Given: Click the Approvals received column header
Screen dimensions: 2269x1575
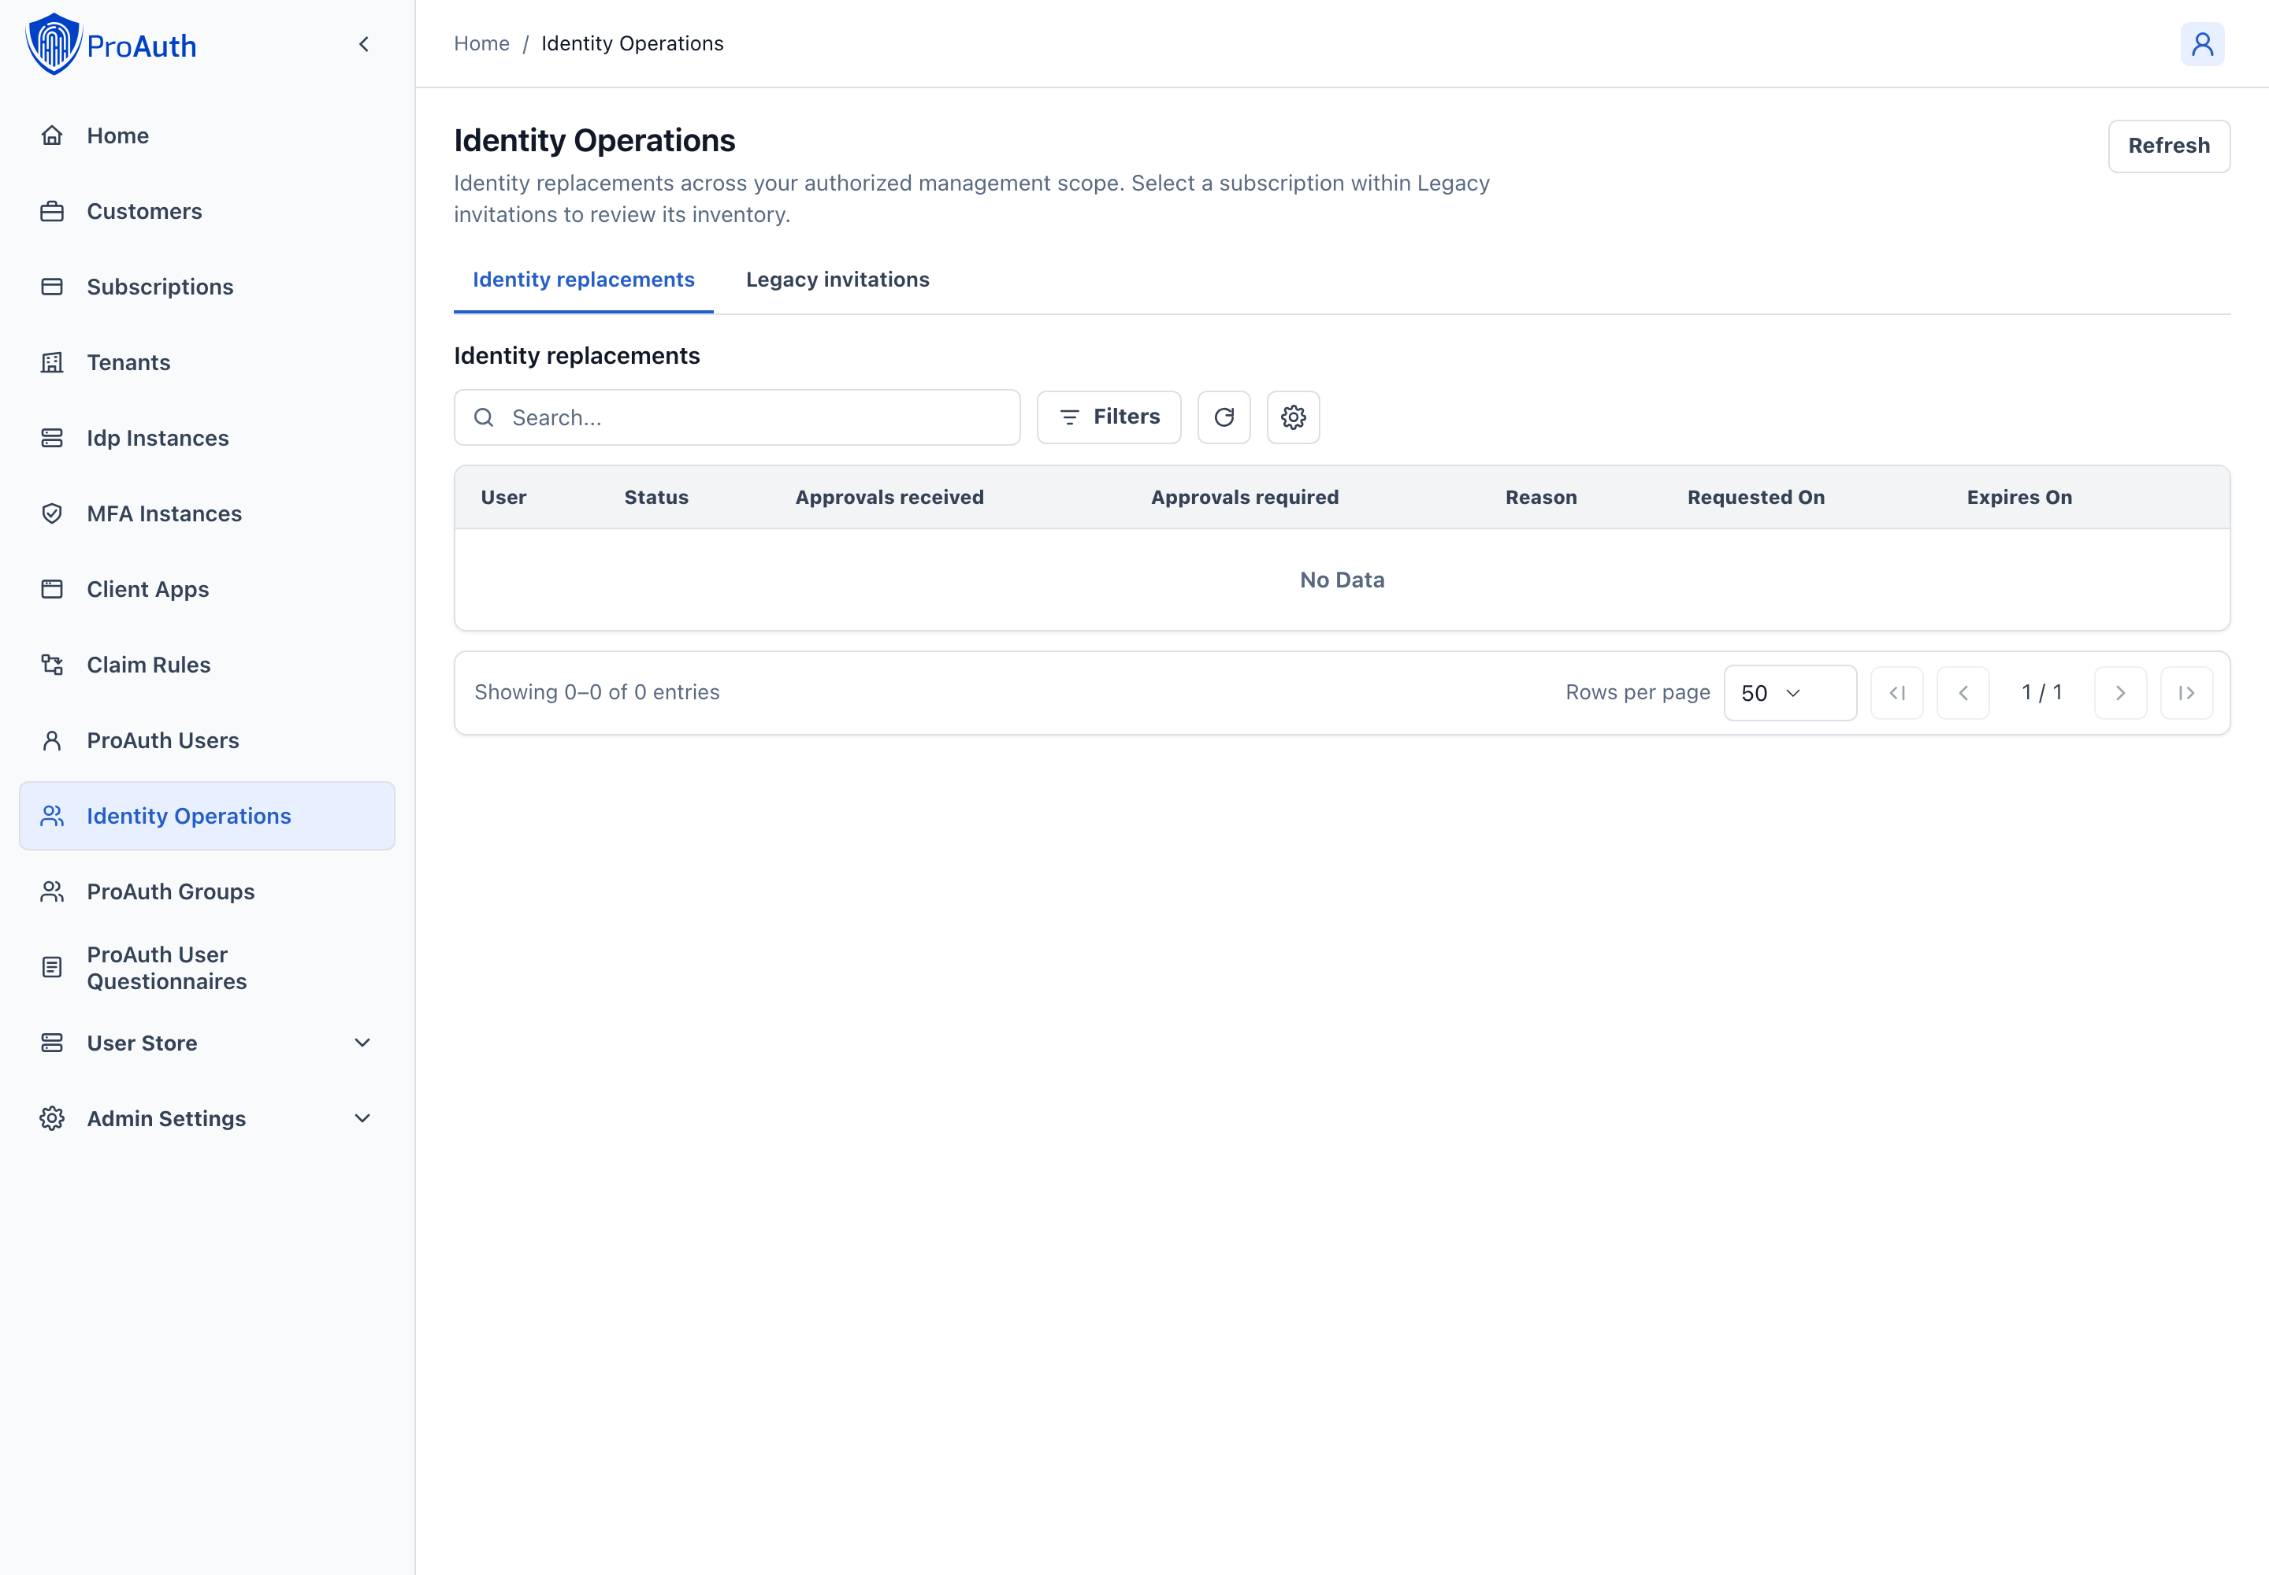Looking at the screenshot, I should point(889,498).
